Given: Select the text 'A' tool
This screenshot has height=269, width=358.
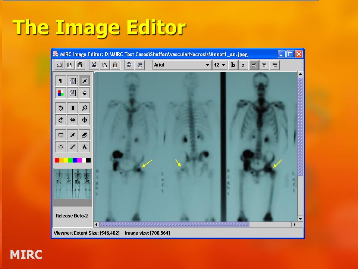Looking at the screenshot, I should click(x=85, y=147).
